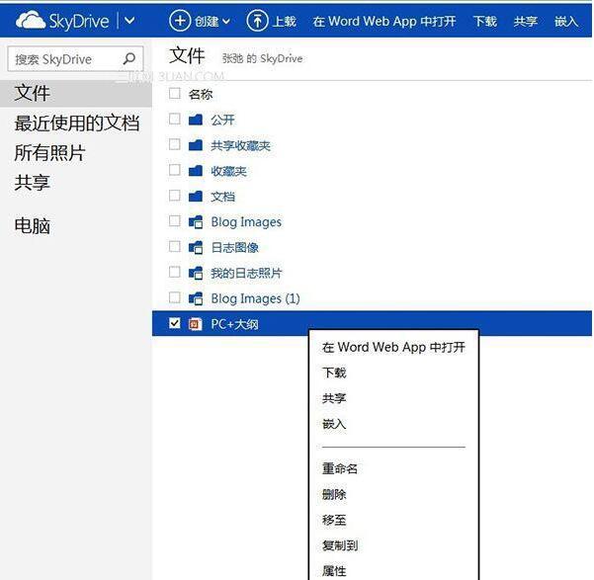Open 最近使用的文档 in the sidebar
Viewport: 594px width, 580px height.
pos(76,124)
